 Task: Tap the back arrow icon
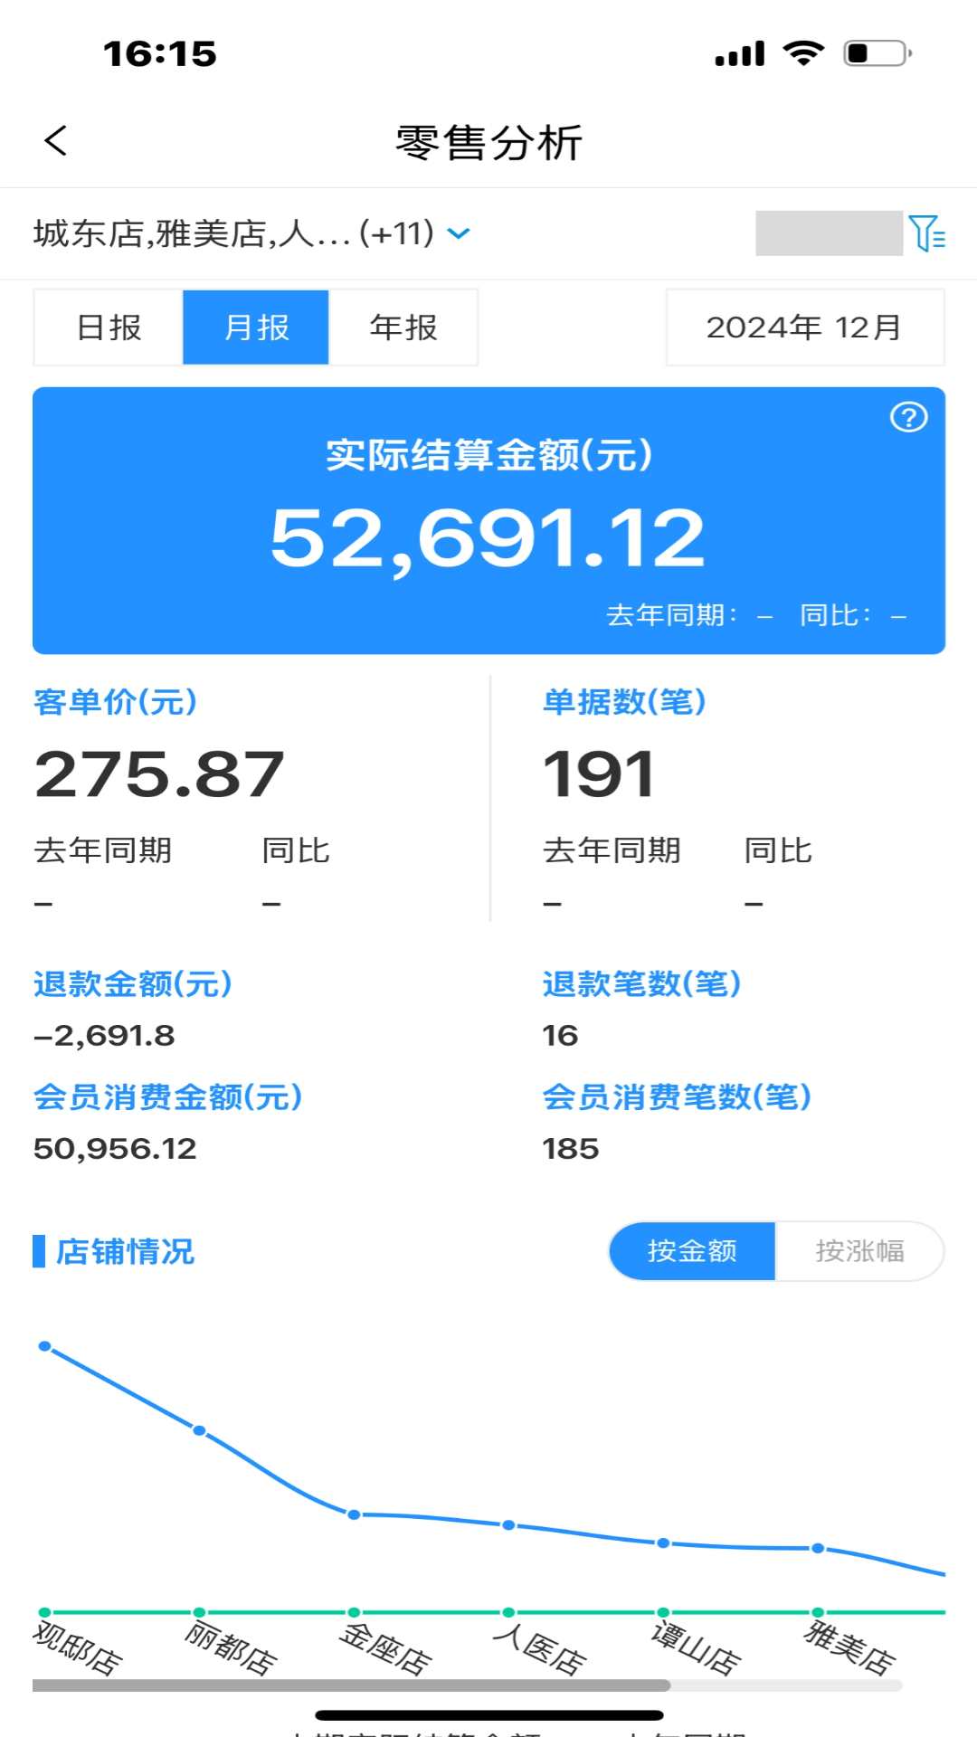point(56,141)
